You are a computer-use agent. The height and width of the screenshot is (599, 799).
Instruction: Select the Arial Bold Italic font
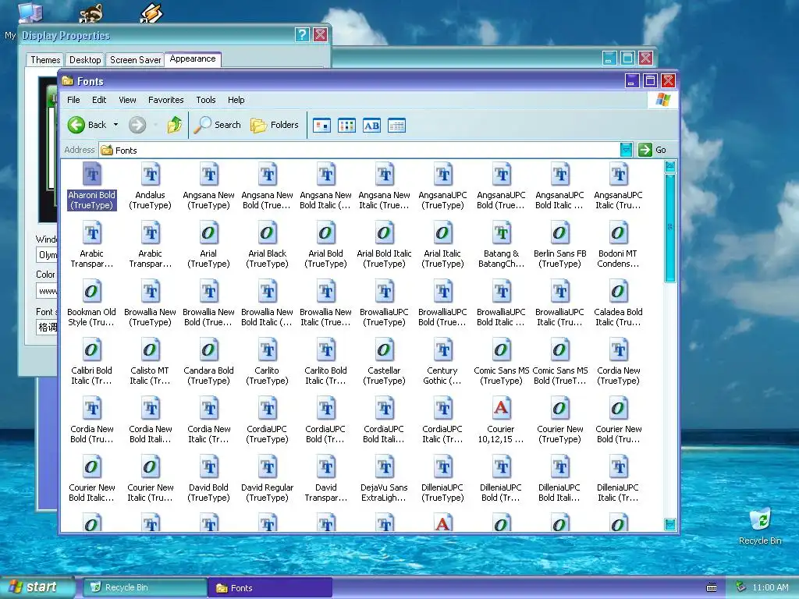(x=384, y=245)
